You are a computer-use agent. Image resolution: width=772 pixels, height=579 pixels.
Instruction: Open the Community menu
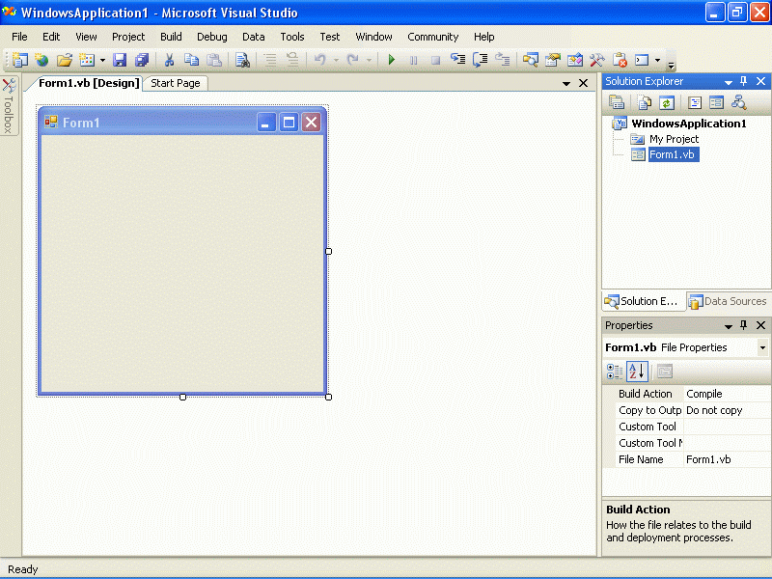(432, 37)
